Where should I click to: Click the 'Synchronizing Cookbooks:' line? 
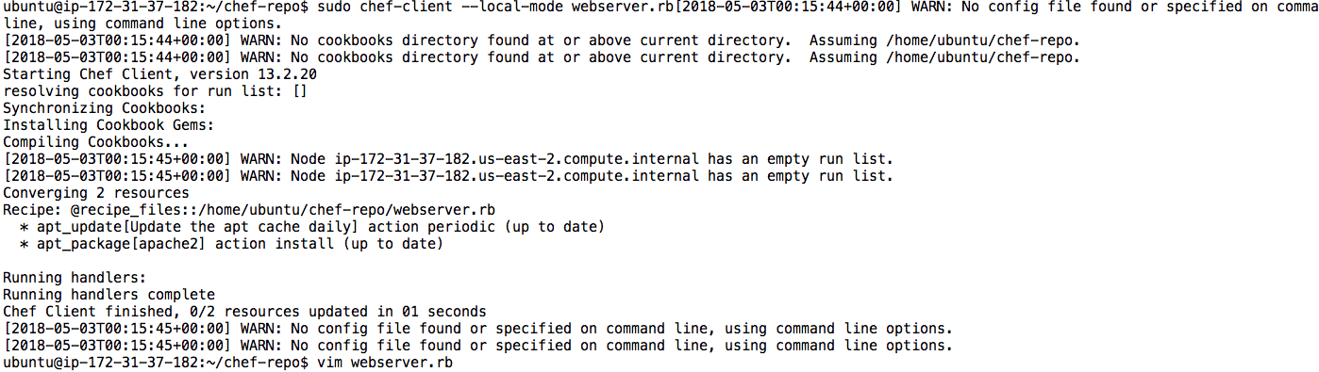coord(105,108)
